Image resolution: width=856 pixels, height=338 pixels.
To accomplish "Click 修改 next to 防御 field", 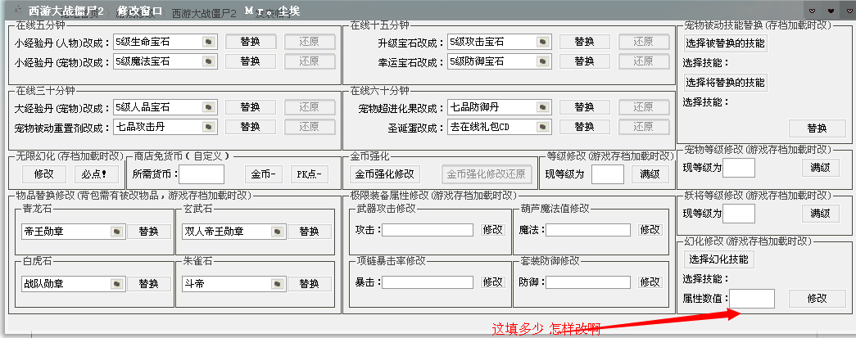I will [650, 282].
